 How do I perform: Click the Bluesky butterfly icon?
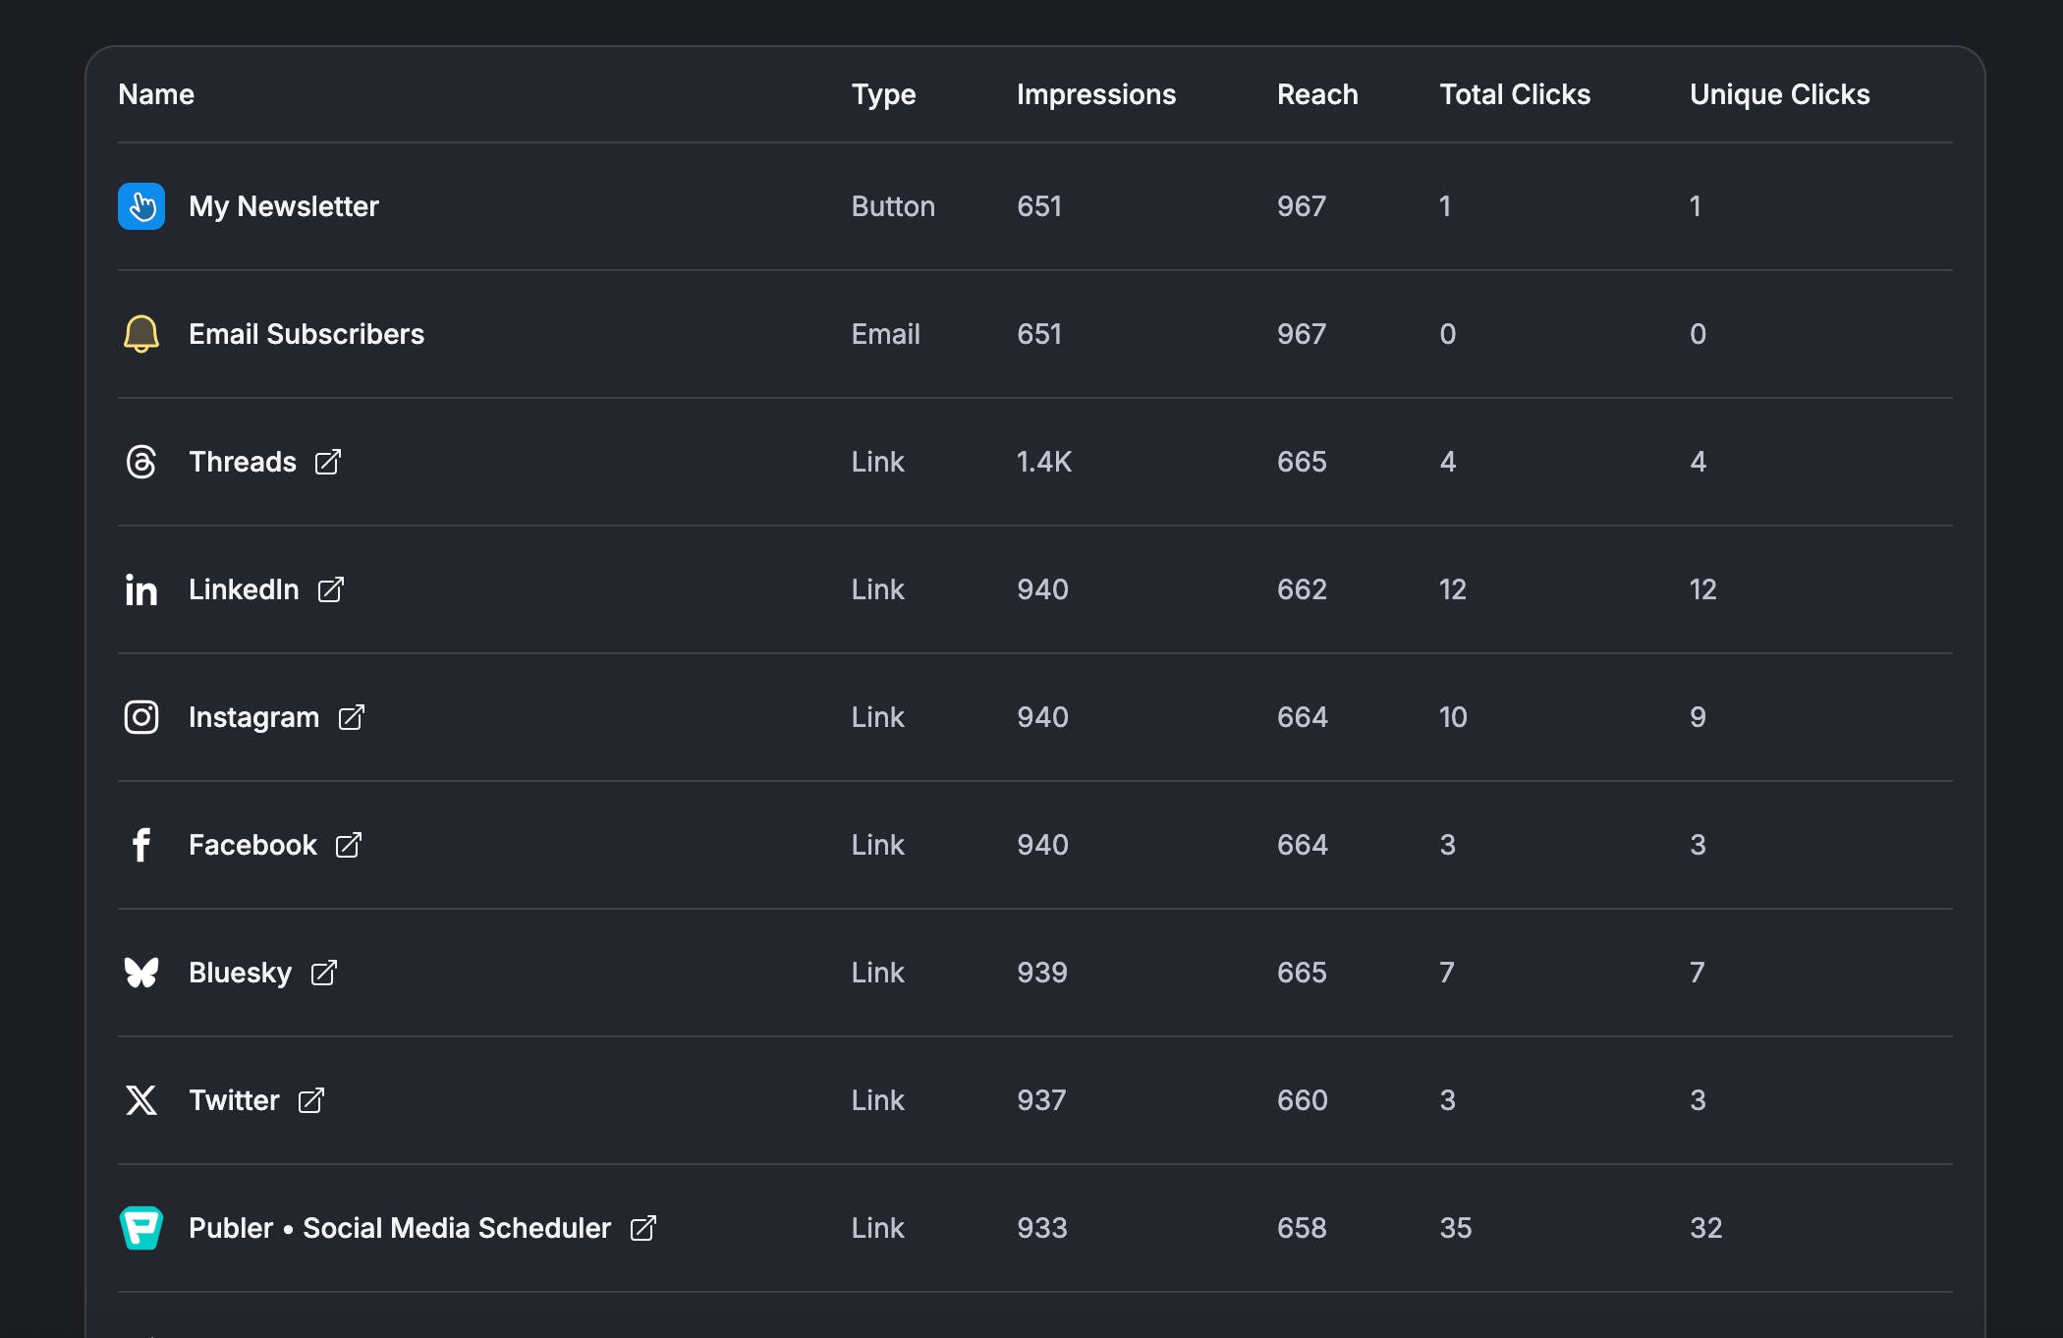(141, 973)
